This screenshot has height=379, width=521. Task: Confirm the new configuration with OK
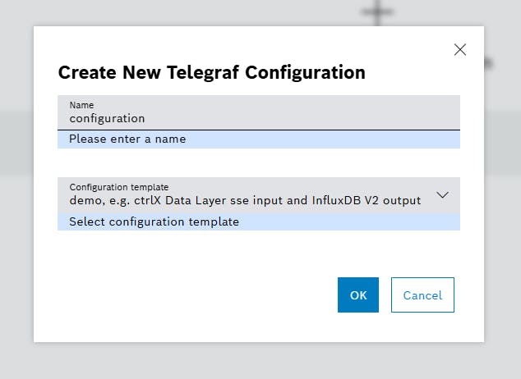pos(357,295)
